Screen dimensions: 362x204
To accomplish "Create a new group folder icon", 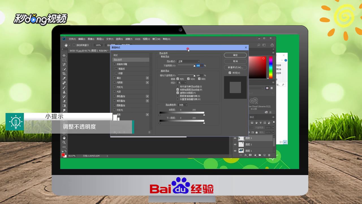I will (260, 155).
